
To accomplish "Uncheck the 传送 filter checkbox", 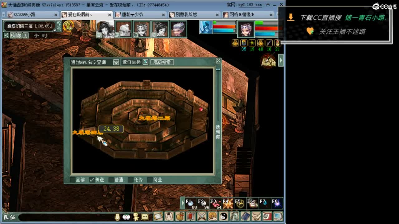I will coord(92,180).
